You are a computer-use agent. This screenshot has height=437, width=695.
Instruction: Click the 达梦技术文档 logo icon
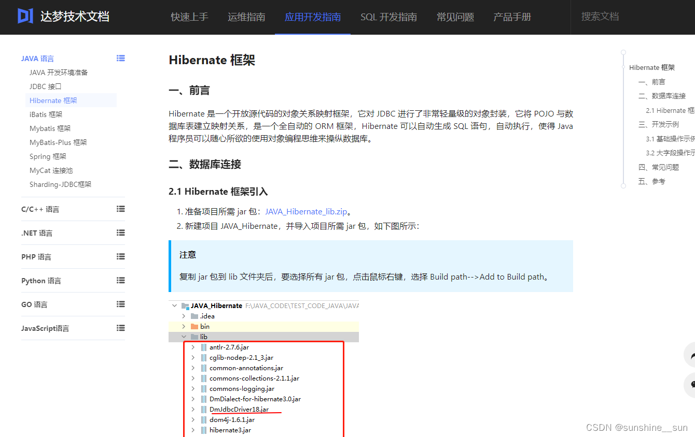25,17
